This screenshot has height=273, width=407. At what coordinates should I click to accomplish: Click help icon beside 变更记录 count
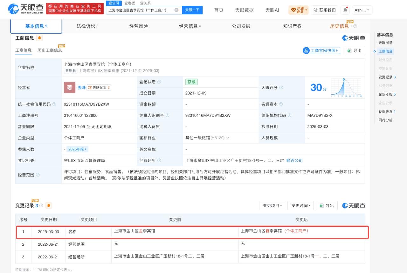coord(41,205)
